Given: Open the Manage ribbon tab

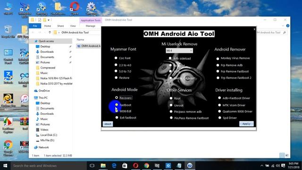Looking at the screenshot, I should click(91, 26).
